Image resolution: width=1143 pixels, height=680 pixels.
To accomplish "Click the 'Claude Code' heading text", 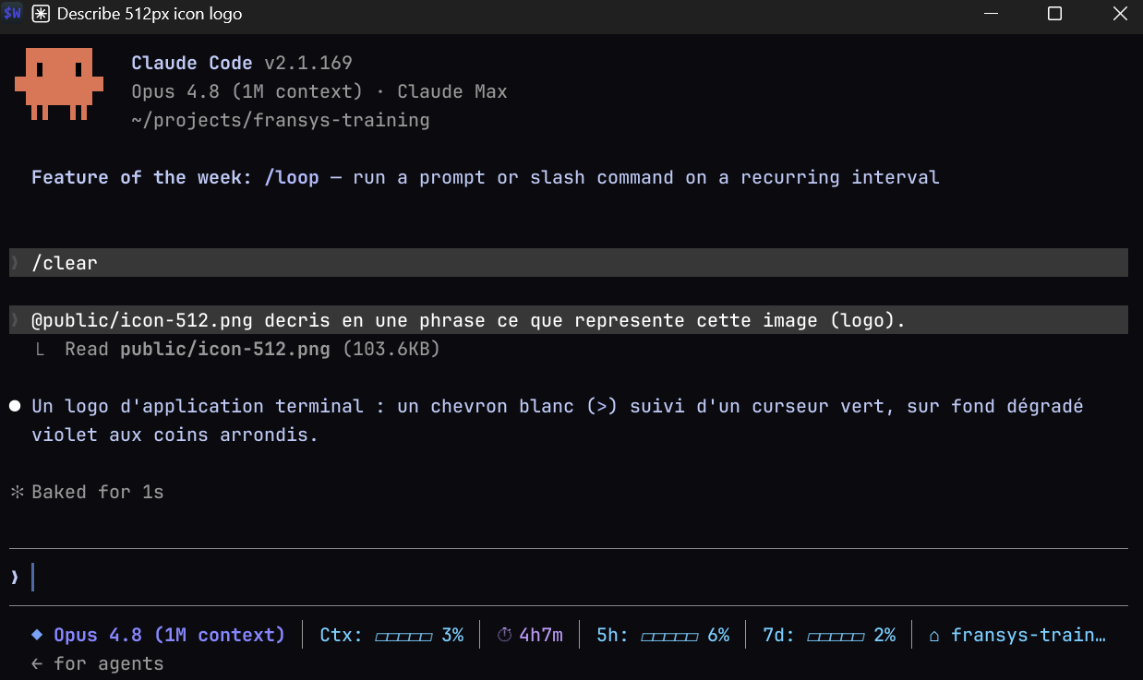I will (x=191, y=63).
